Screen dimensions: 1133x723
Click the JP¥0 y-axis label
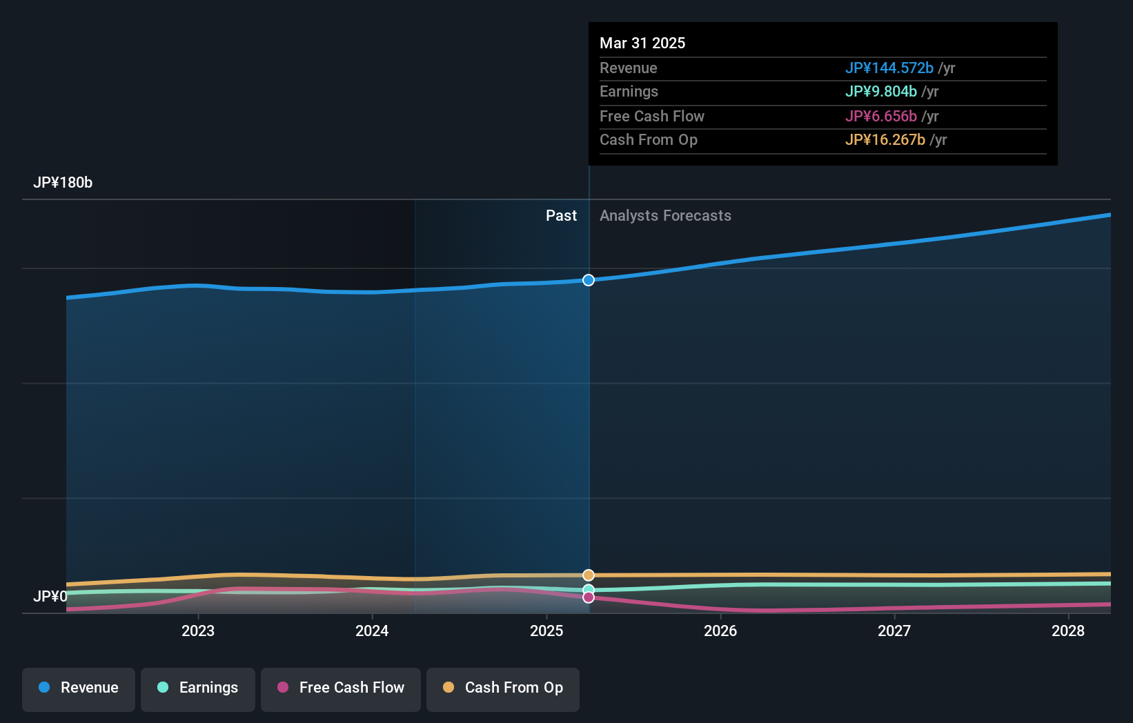[x=50, y=596]
